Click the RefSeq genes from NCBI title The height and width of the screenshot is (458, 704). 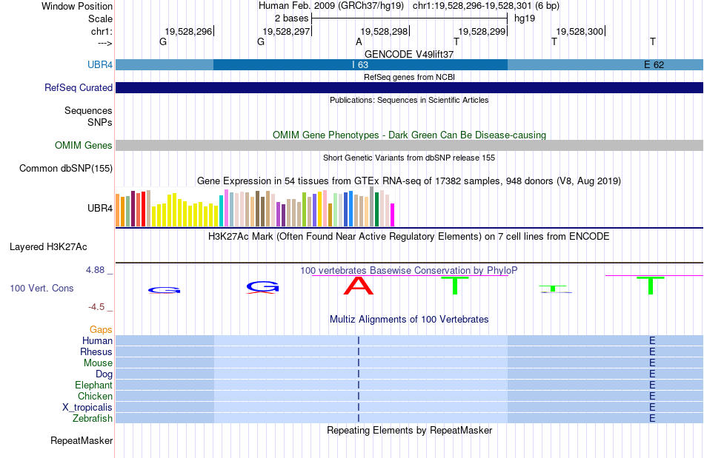click(x=409, y=77)
